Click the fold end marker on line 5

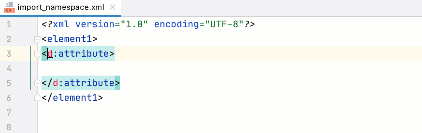(x=36, y=83)
